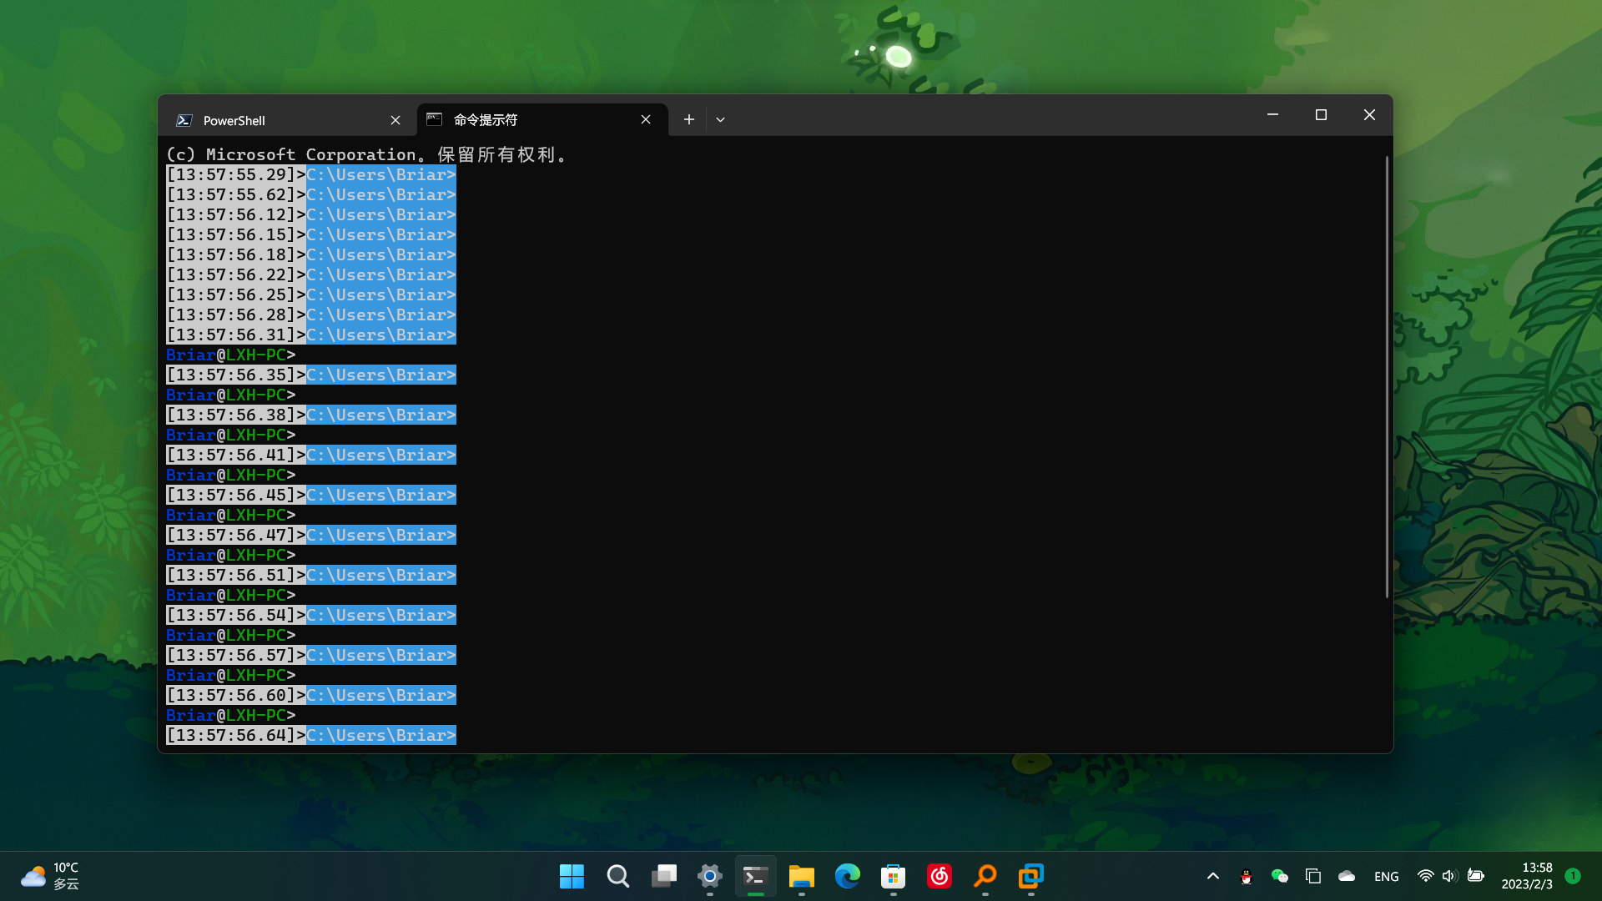Screen dimensions: 1602x901
Task: Open Microsoft Store from taskbar
Action: [x=893, y=876]
